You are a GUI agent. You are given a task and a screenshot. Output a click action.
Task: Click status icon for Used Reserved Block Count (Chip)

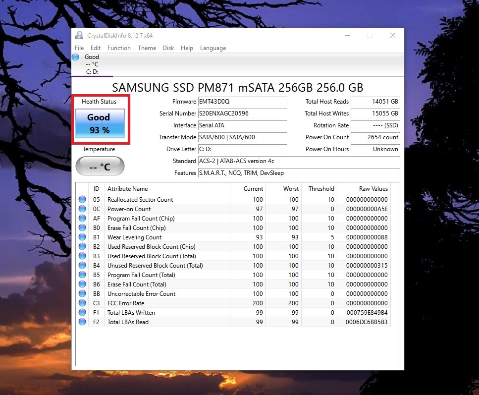point(82,246)
